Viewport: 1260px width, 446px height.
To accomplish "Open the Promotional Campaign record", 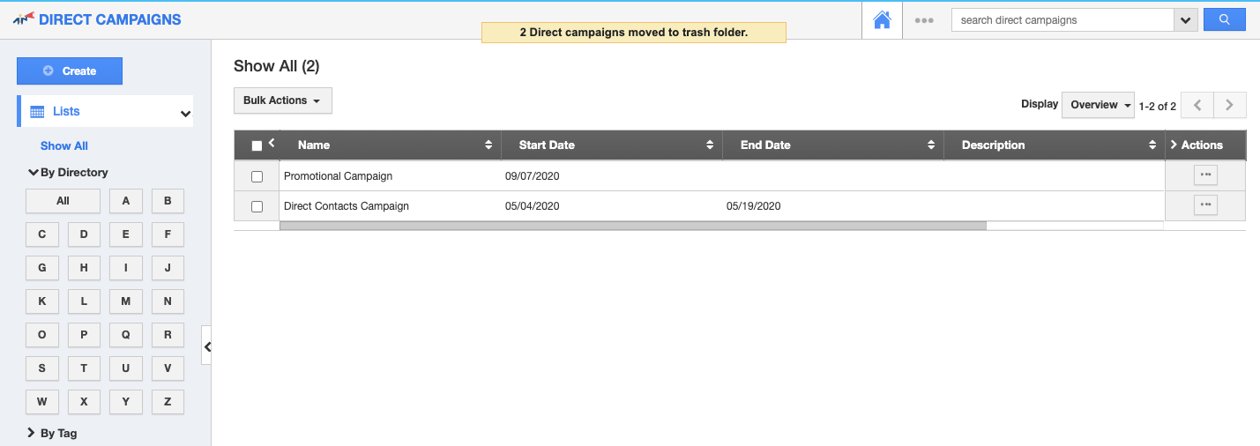I will 338,176.
